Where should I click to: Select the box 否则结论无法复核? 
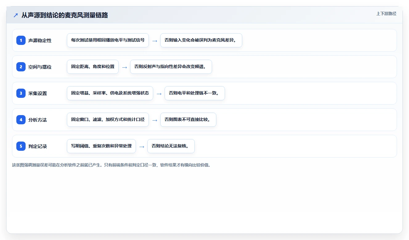tap(171, 146)
